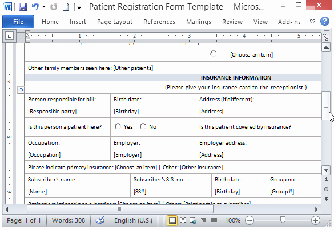Switch to the Home tab

click(x=50, y=22)
